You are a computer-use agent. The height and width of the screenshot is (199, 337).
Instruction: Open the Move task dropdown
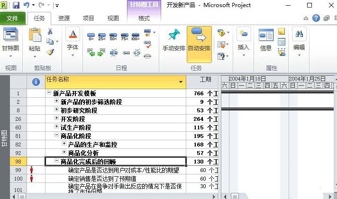223,45
